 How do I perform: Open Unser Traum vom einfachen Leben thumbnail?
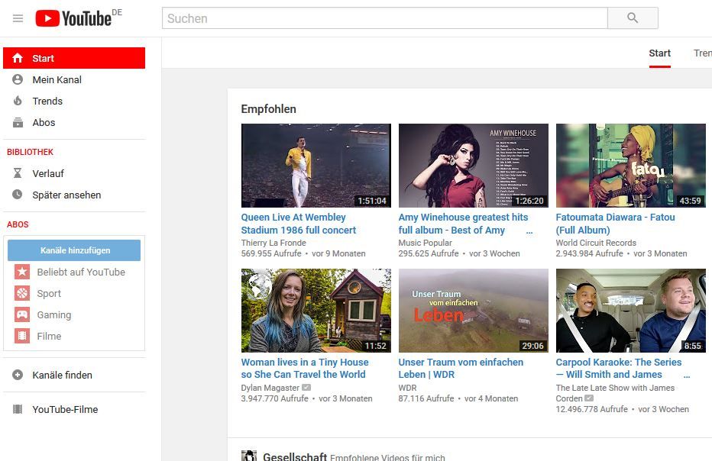tap(473, 311)
